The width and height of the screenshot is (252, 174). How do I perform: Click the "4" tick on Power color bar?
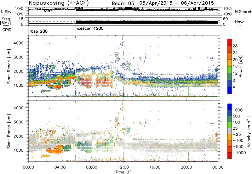(234, 87)
